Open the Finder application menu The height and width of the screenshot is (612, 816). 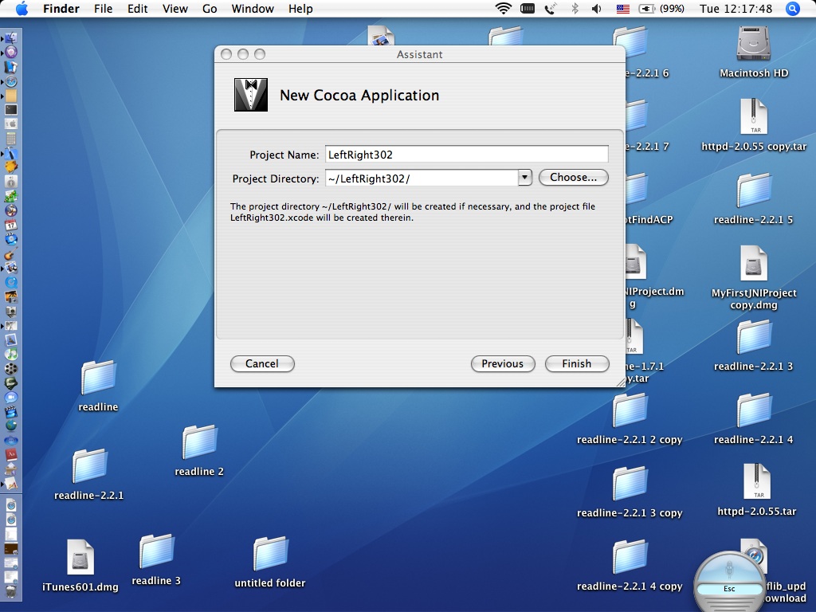(x=61, y=9)
